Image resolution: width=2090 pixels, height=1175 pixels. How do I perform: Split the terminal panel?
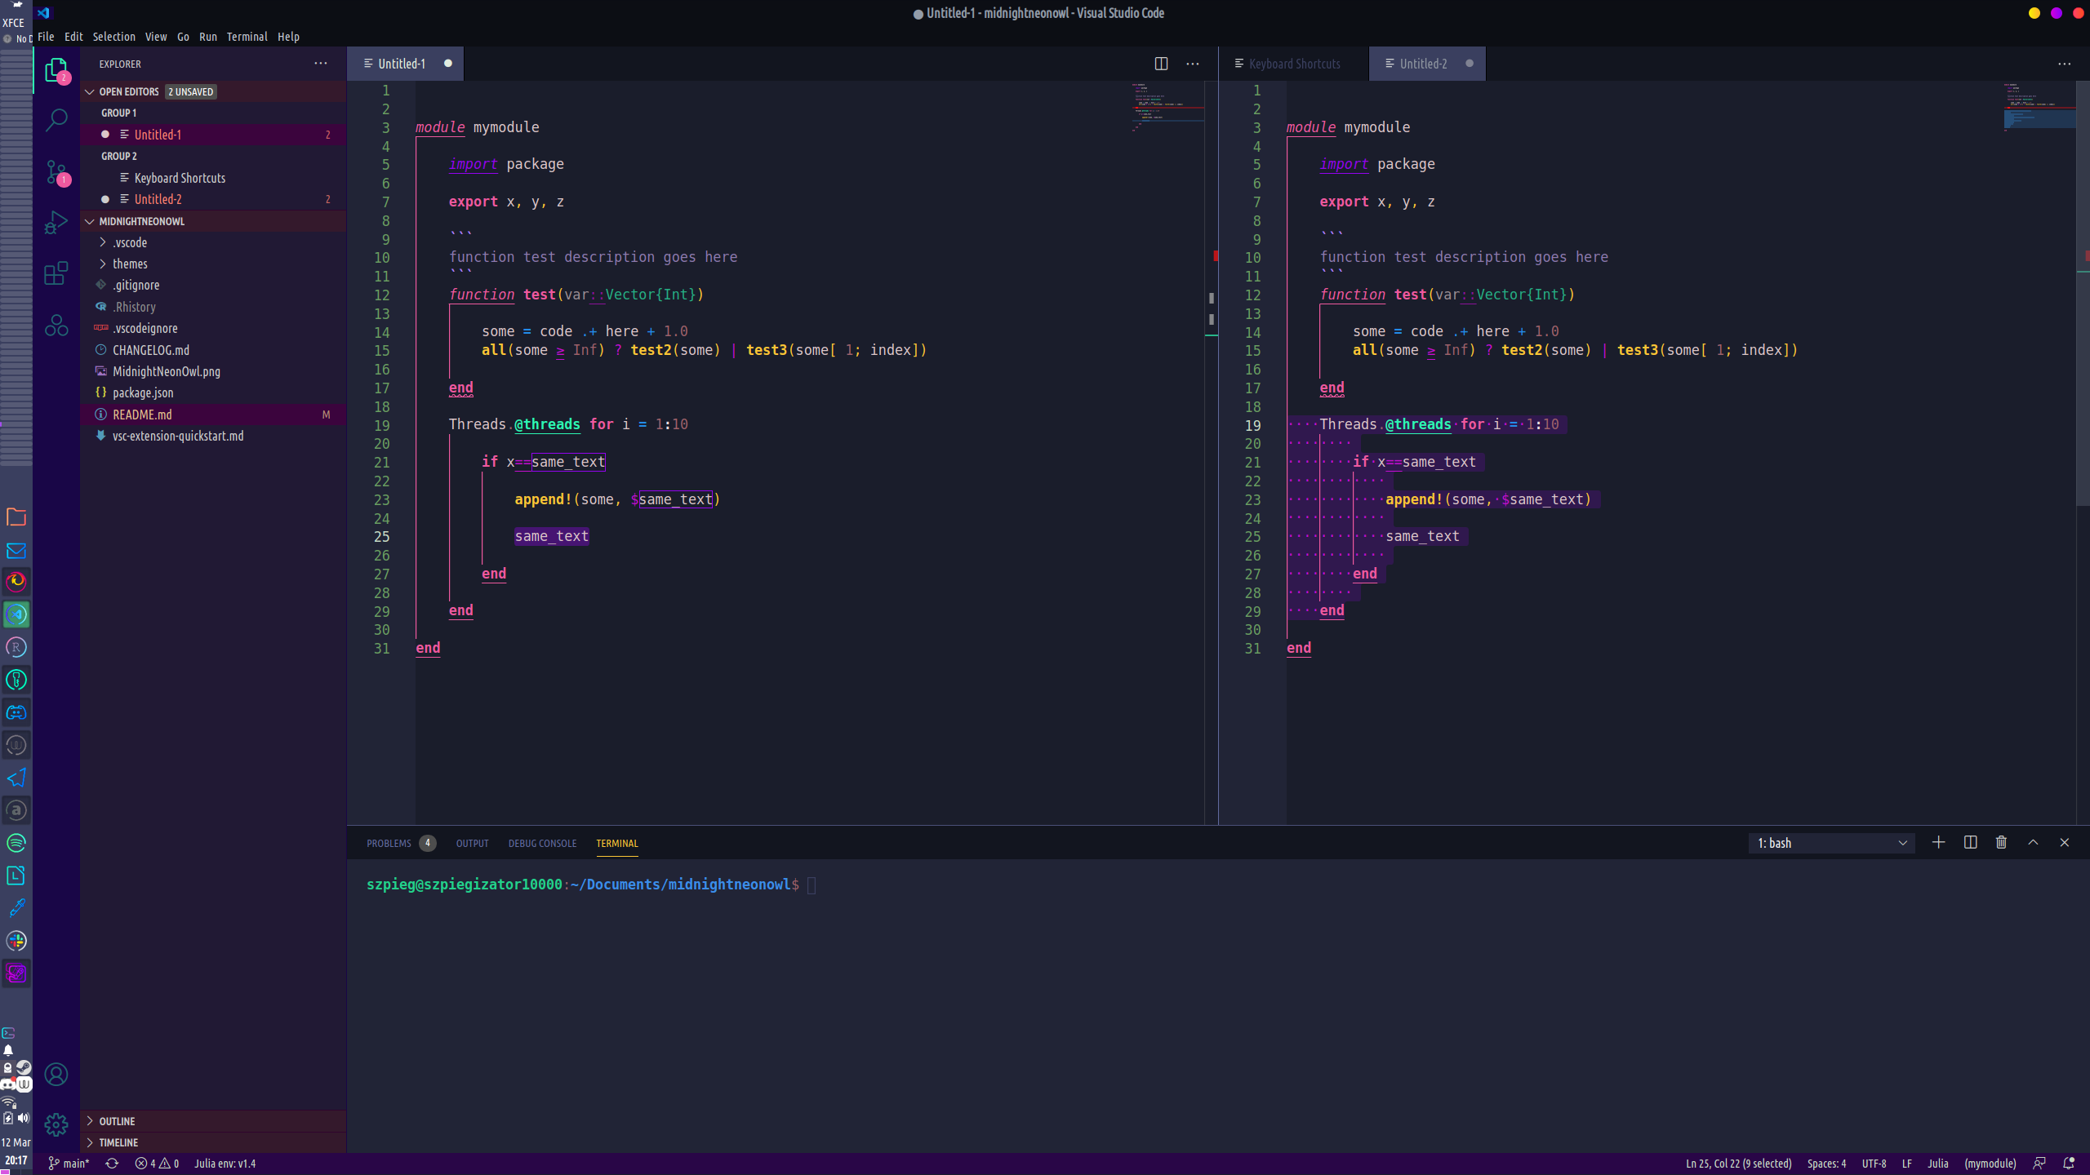[x=1970, y=843]
